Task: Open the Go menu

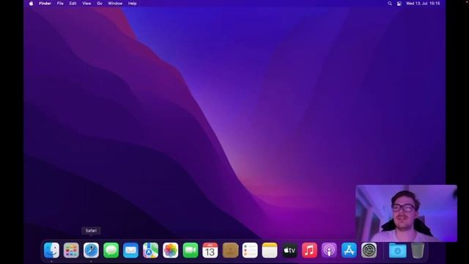Action: 100,4
